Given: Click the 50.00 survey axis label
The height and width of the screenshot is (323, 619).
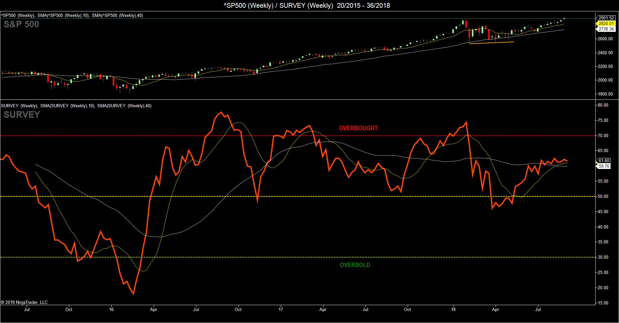Looking at the screenshot, I should [x=603, y=197].
